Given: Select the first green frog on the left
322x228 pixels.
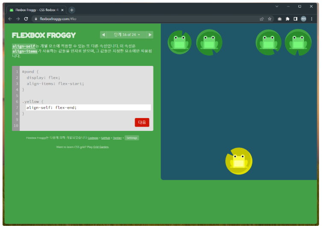Looking at the screenshot, I should click(180, 42).
